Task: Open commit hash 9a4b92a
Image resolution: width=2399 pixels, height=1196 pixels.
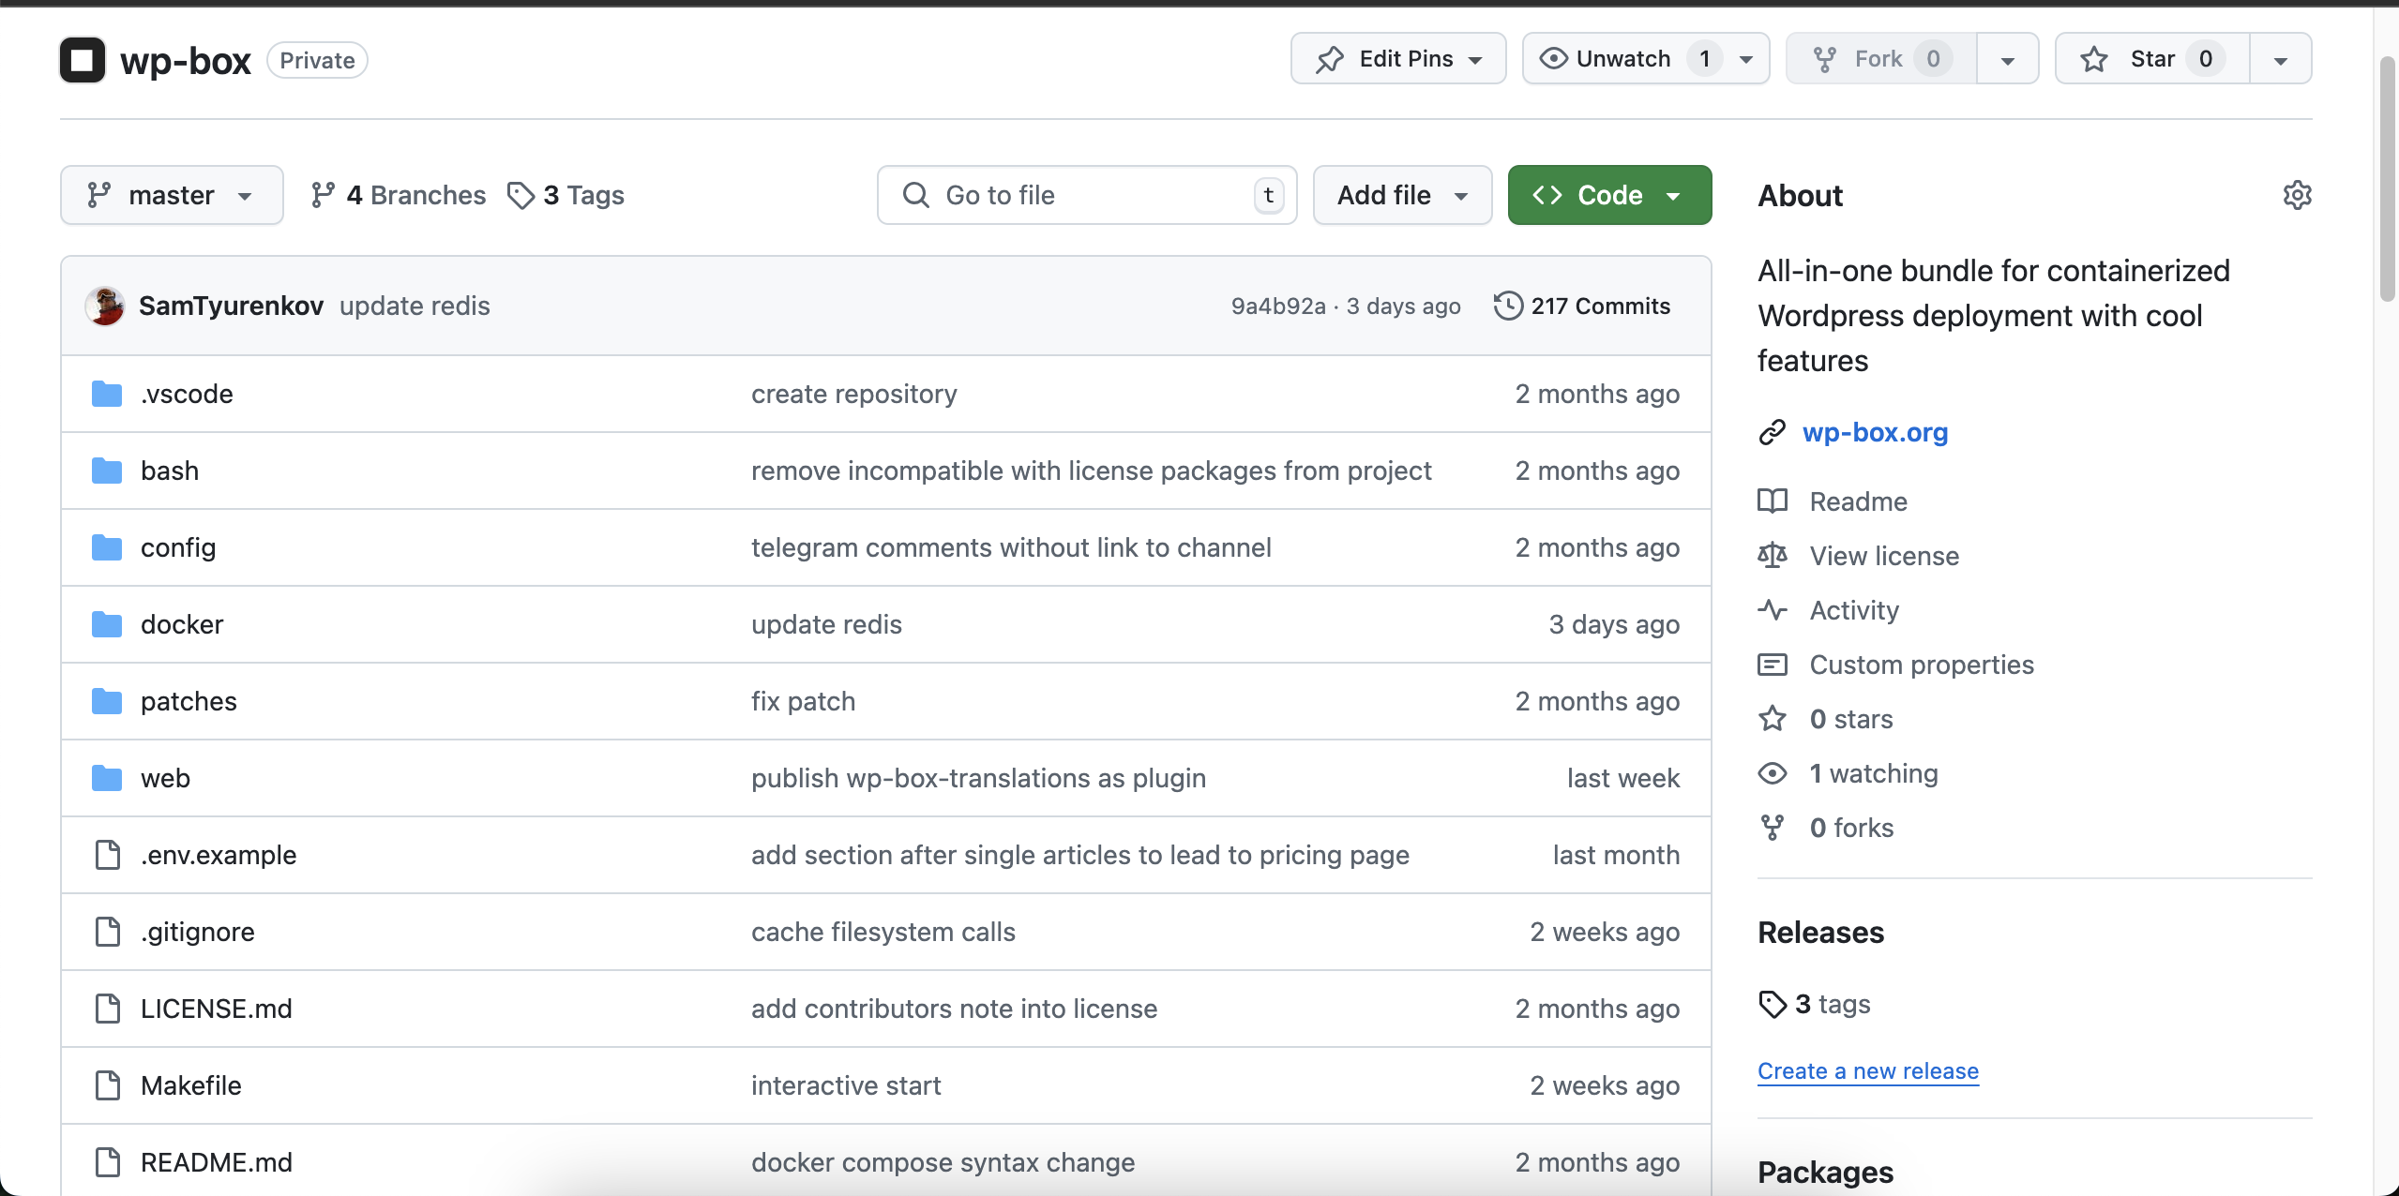Action: pyautogui.click(x=1278, y=306)
